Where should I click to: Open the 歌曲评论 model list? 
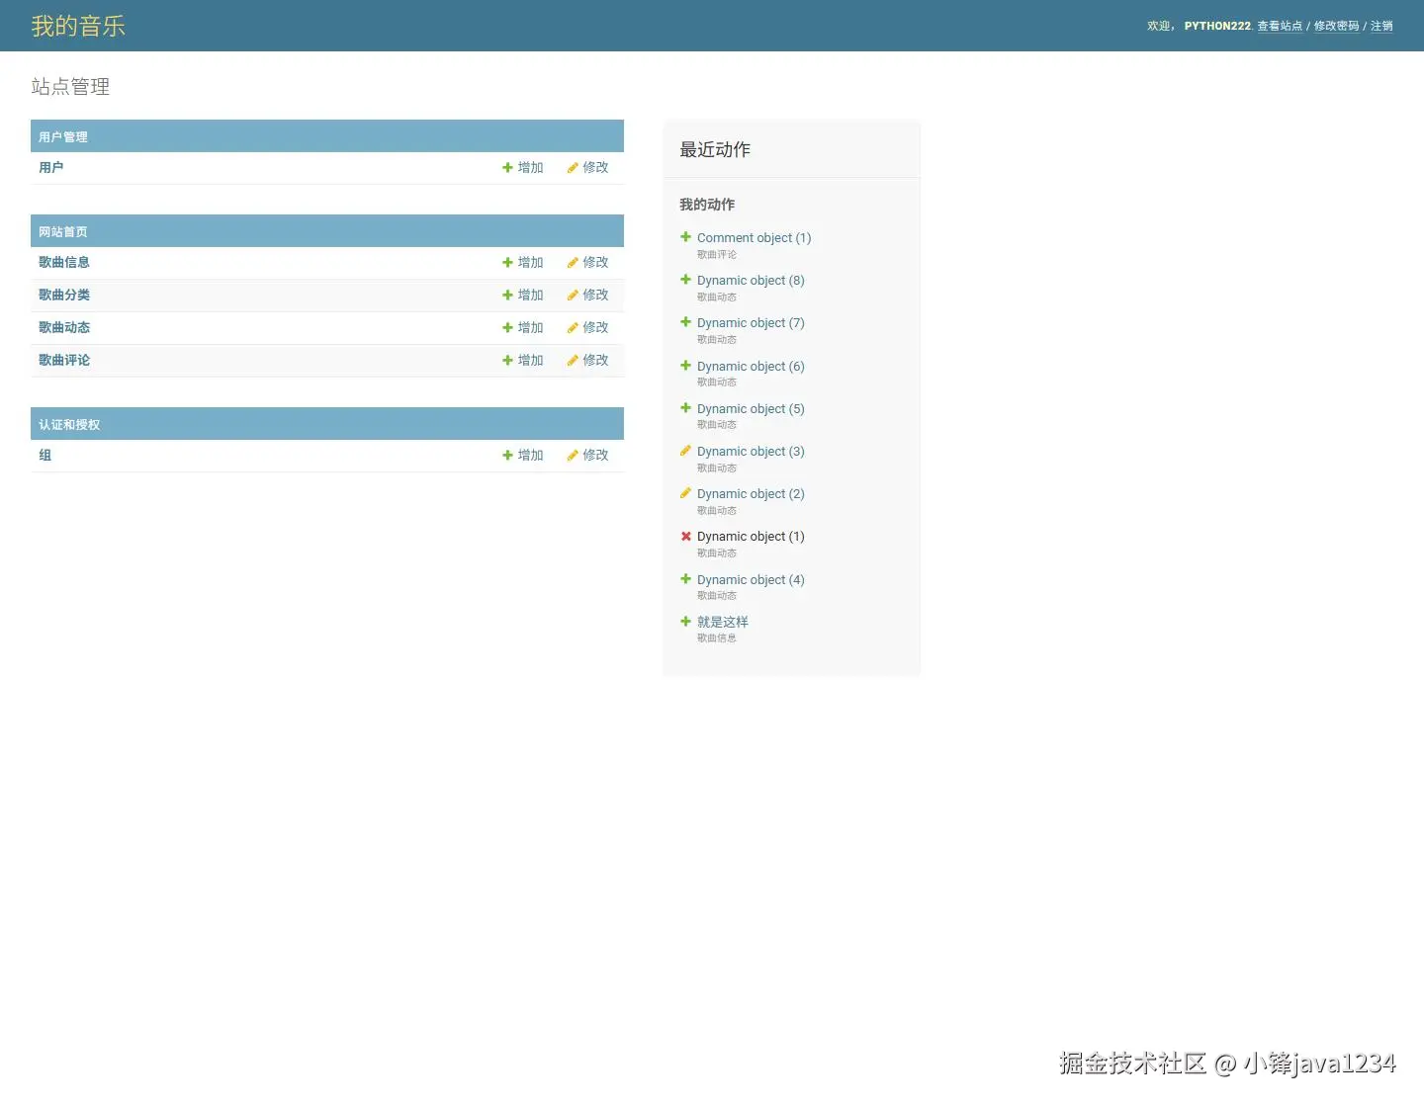click(64, 361)
